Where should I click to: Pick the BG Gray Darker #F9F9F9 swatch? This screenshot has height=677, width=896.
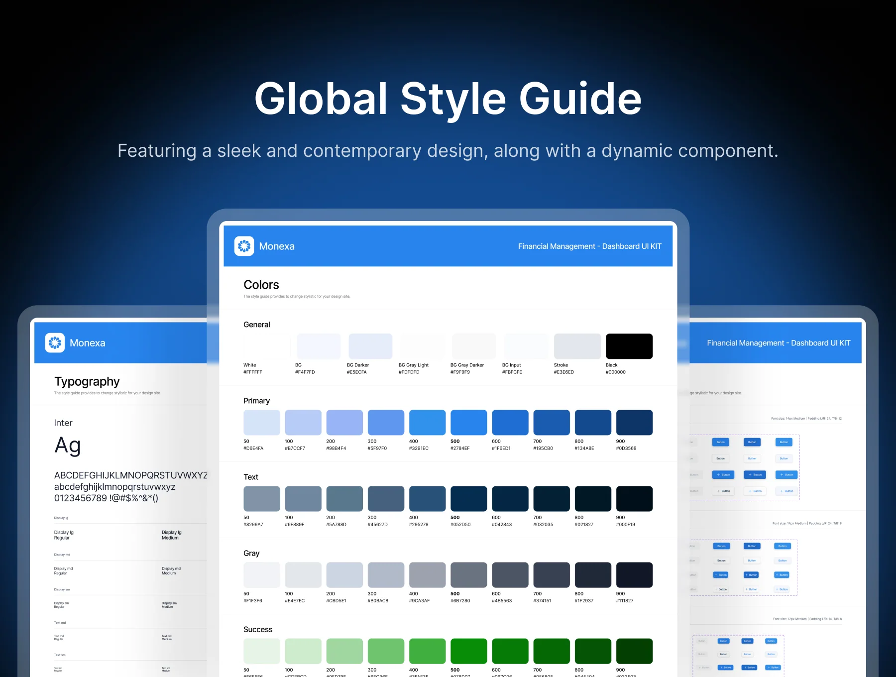point(474,346)
